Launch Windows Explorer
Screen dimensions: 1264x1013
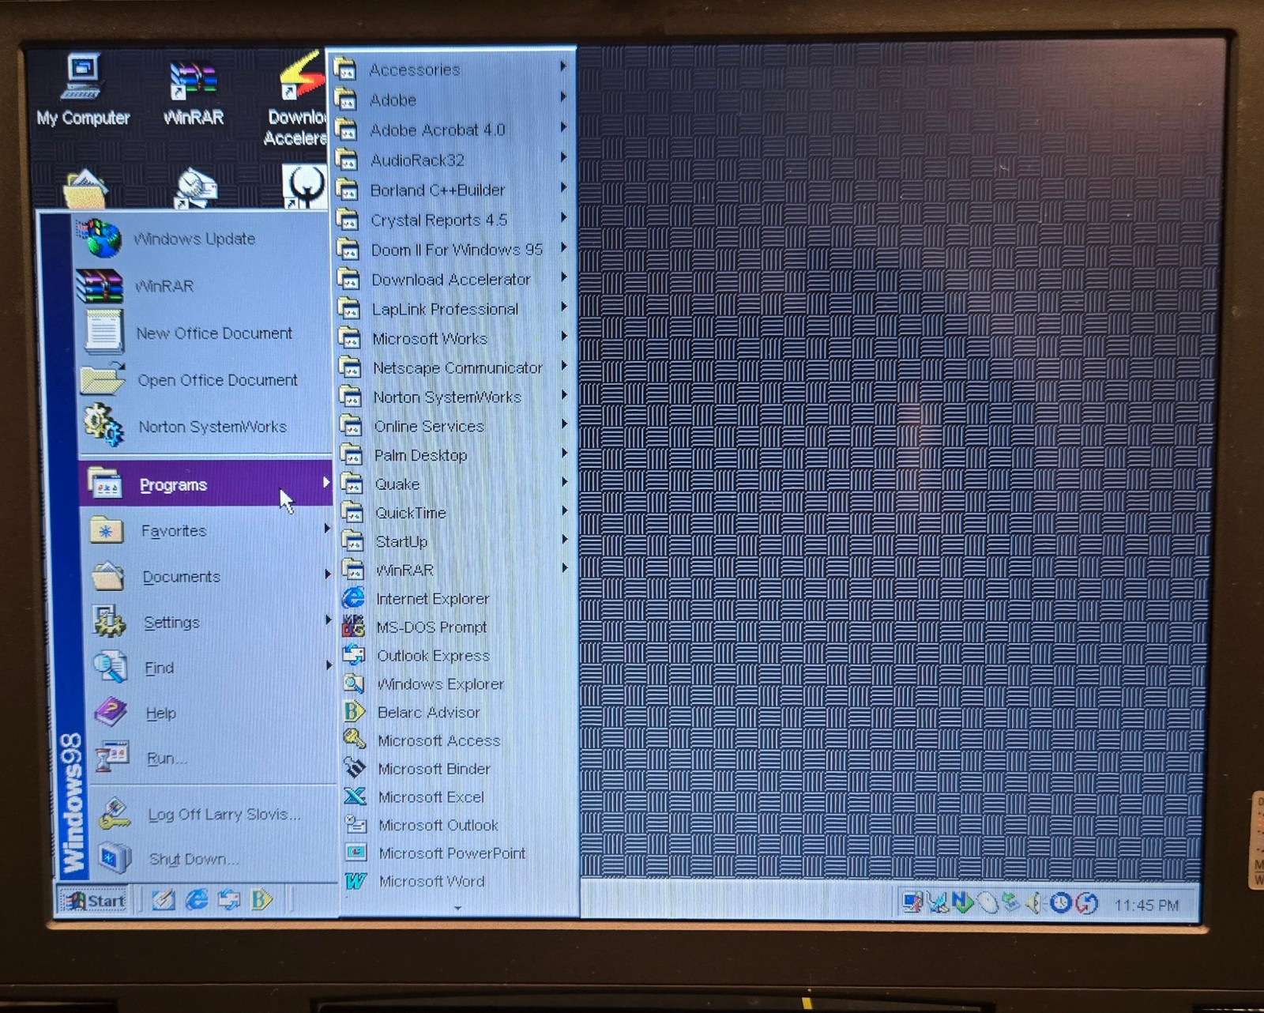[458, 684]
